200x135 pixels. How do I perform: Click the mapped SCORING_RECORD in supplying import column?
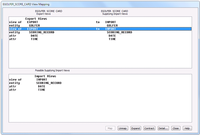click(119, 32)
